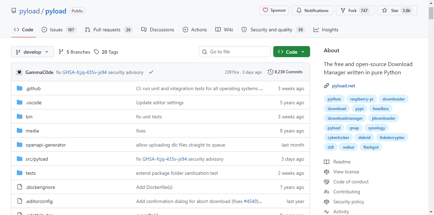The width and height of the screenshot is (434, 215).
Task: Open the Insights tab
Action: [x=326, y=30]
